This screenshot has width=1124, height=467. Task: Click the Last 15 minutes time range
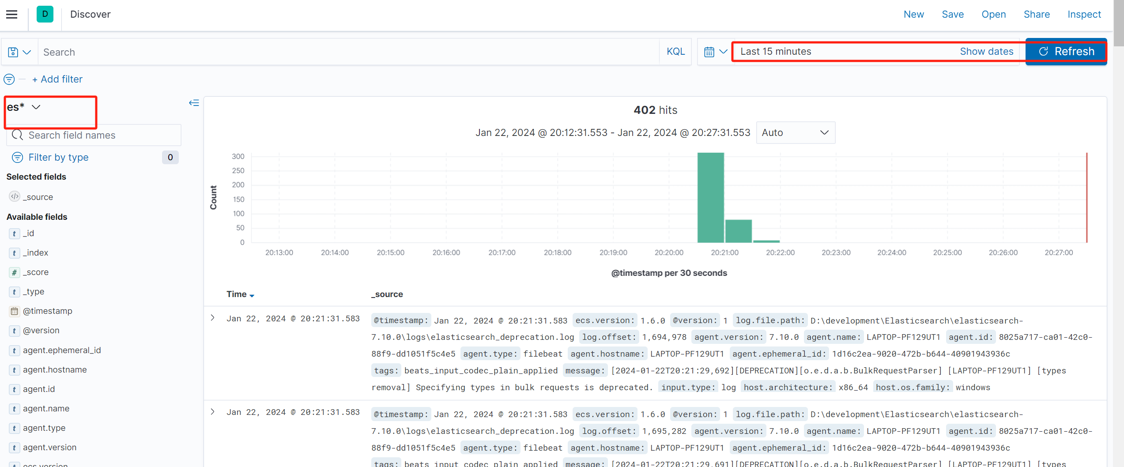pos(776,52)
